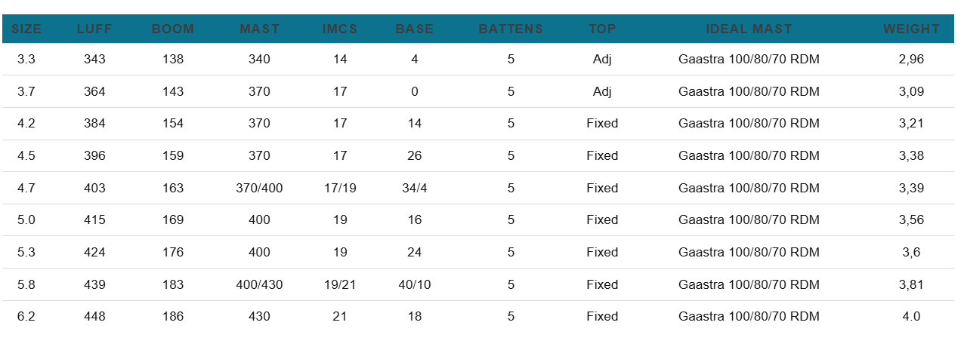Click the BOOM column header

click(173, 29)
